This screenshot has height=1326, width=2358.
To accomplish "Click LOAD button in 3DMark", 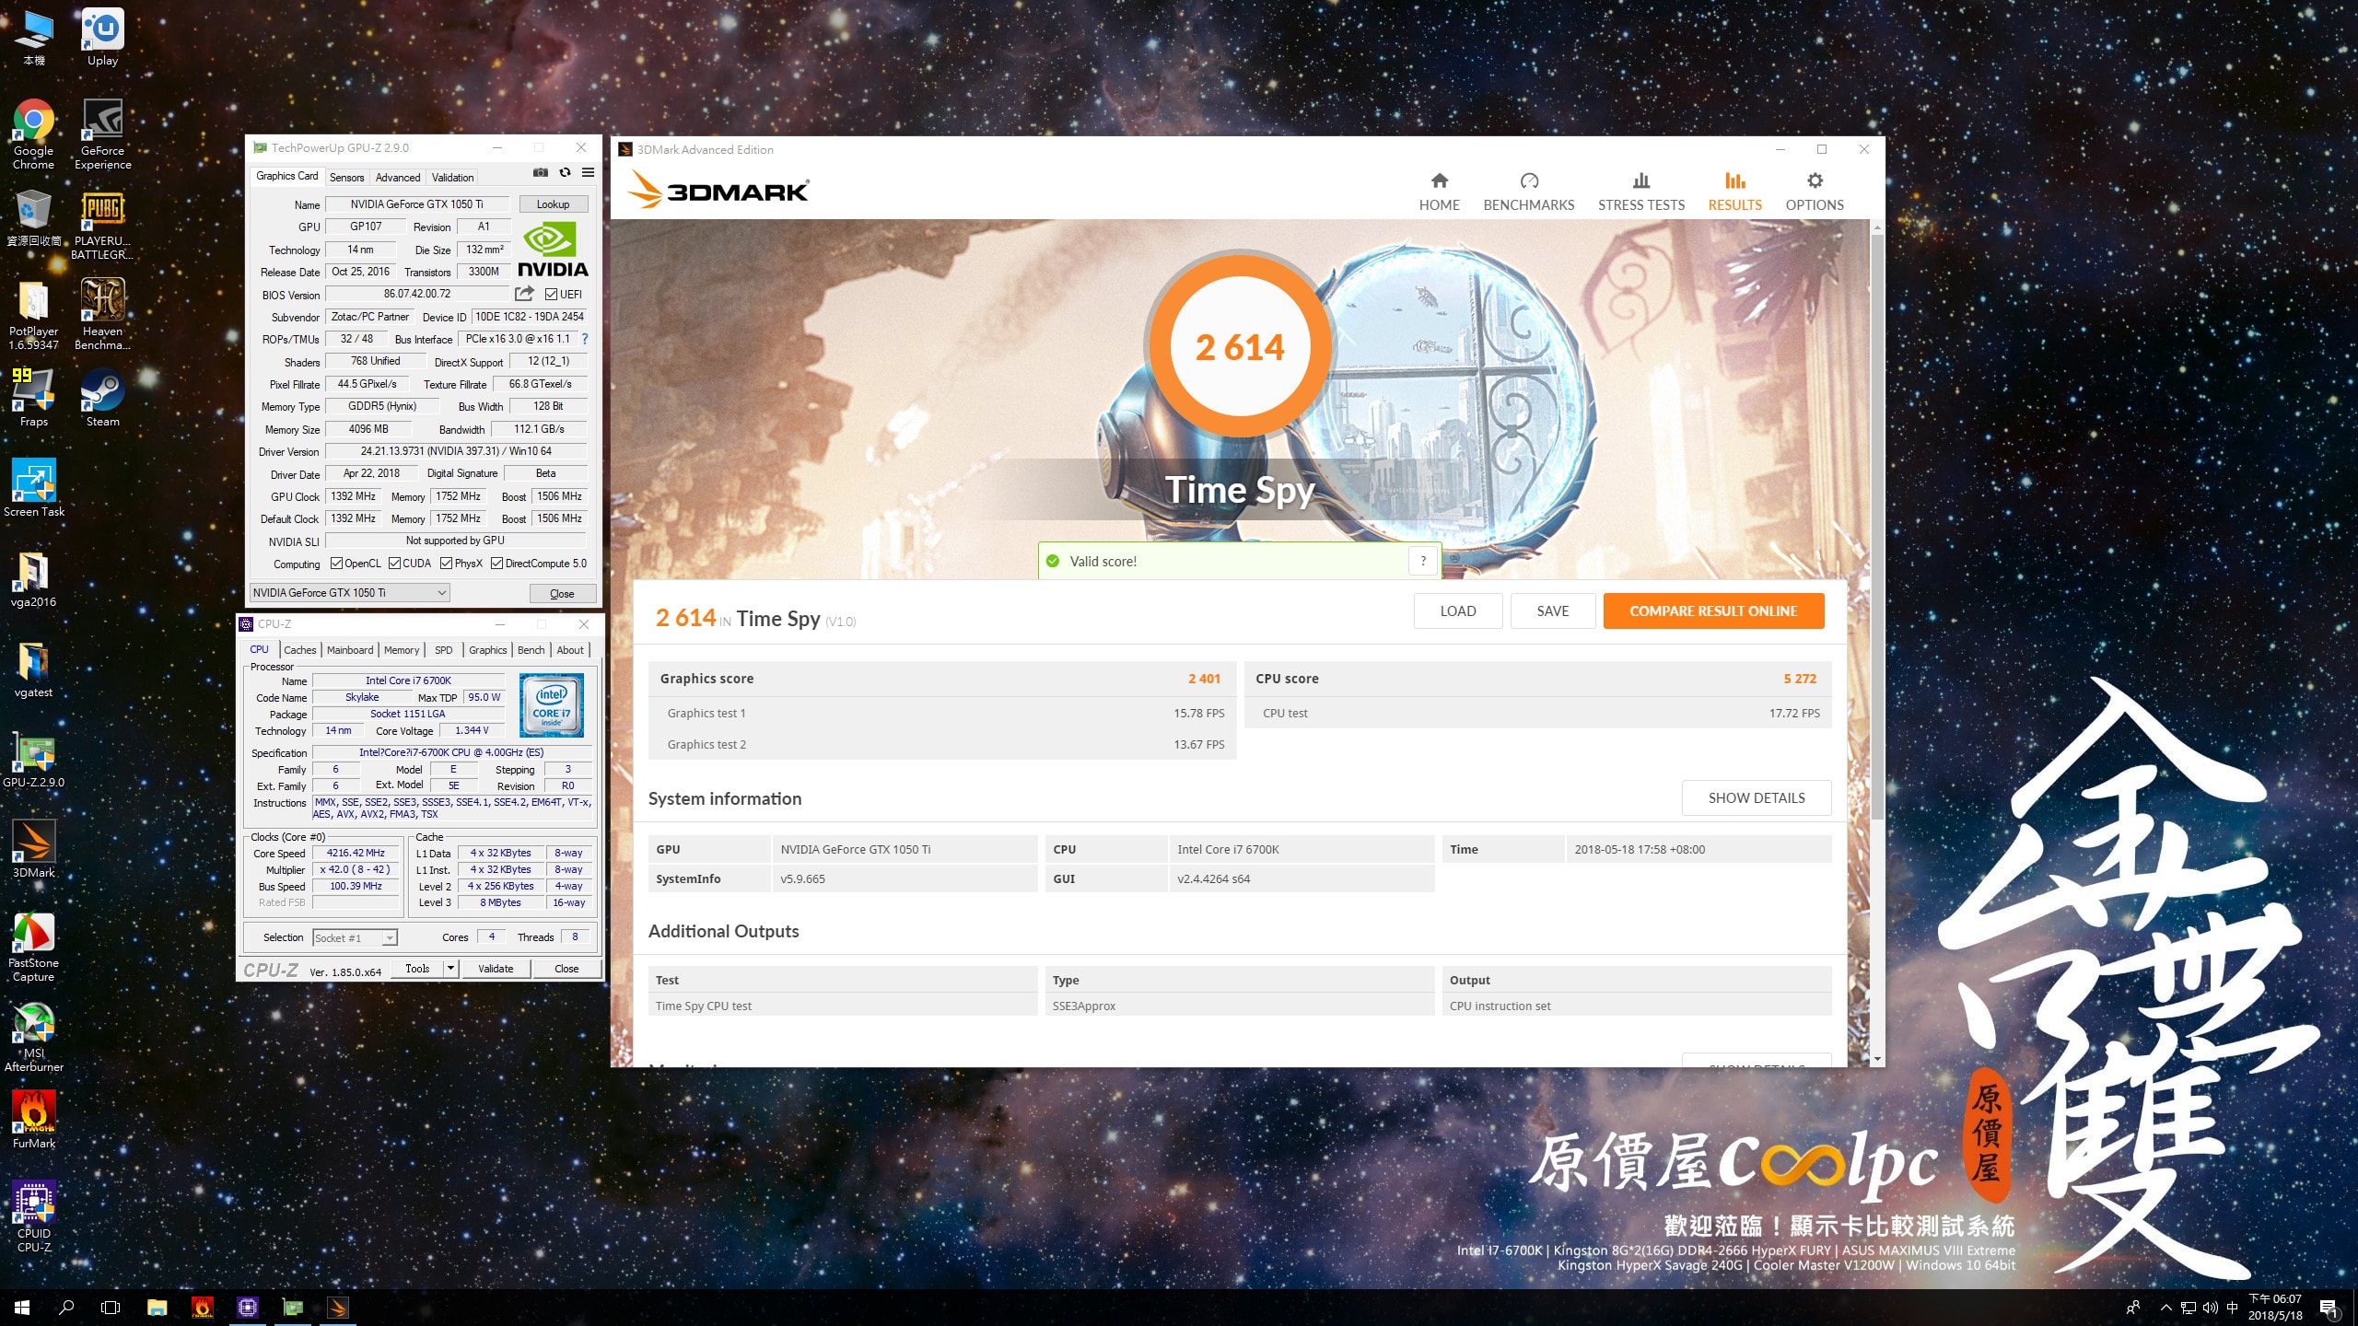I will pos(1458,611).
